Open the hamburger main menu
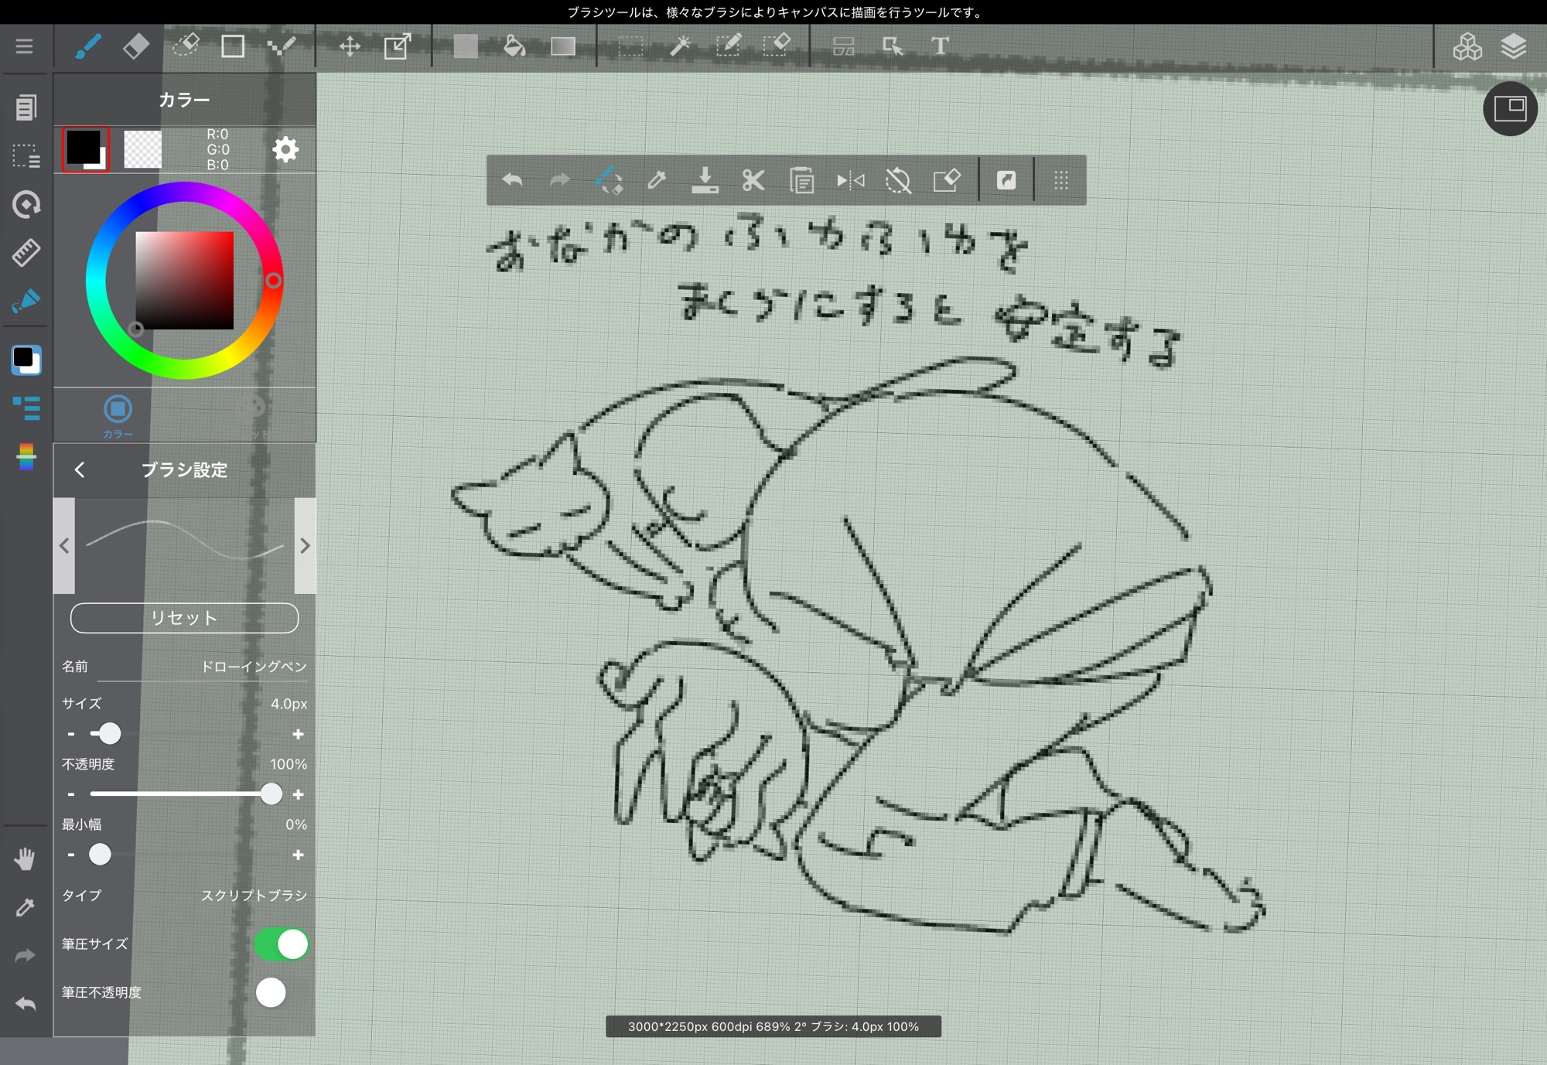The image size is (1547, 1065). point(24,46)
